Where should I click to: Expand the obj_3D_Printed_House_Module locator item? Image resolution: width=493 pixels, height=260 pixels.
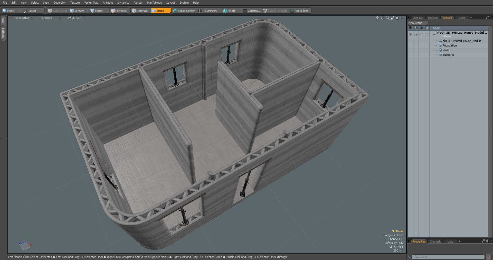(x=436, y=41)
